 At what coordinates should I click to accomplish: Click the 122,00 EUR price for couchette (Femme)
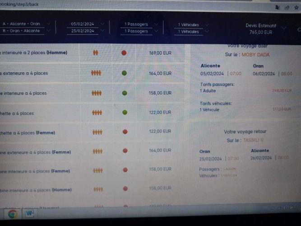(x=160, y=131)
